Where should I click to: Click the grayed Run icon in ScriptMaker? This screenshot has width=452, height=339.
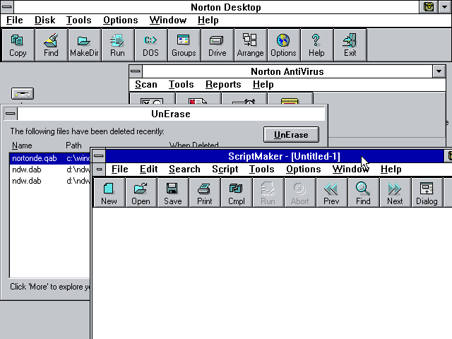click(x=268, y=192)
